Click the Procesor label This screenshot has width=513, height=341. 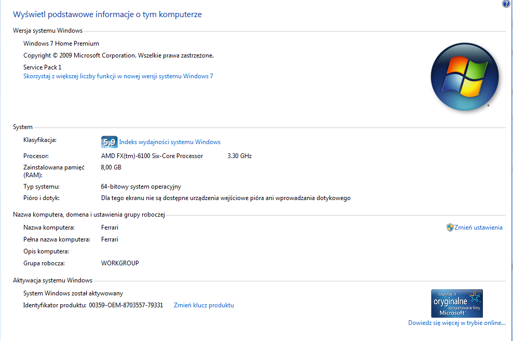(36, 156)
